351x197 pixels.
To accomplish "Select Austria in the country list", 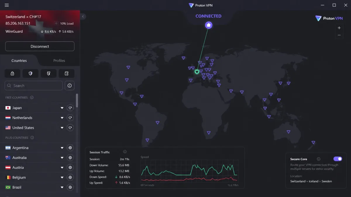I will coord(18,168).
